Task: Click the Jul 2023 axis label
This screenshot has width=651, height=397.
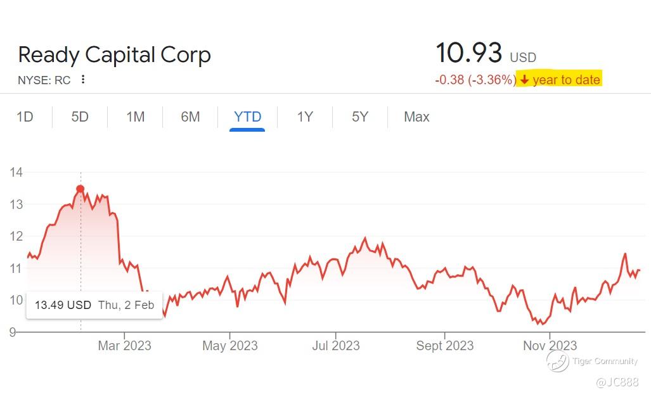Action: pos(335,346)
